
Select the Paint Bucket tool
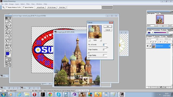point(10,35)
